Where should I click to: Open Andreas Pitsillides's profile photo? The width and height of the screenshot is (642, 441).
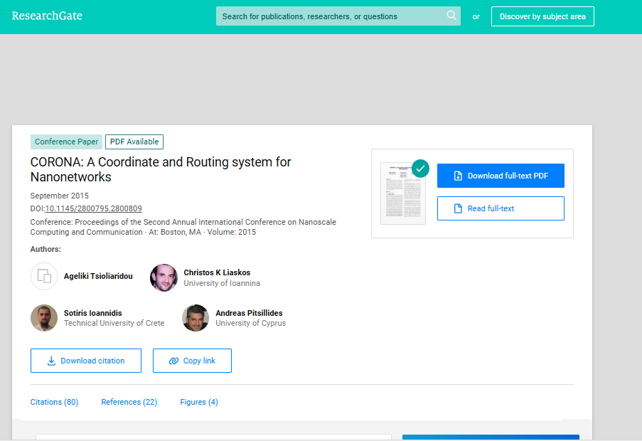pos(196,318)
